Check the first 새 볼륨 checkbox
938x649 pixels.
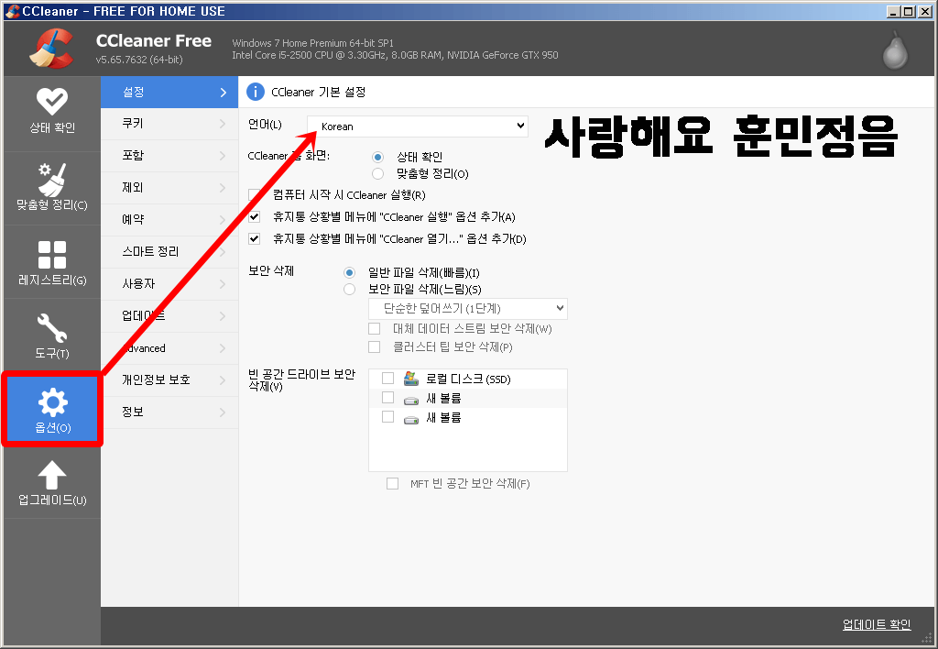click(387, 398)
